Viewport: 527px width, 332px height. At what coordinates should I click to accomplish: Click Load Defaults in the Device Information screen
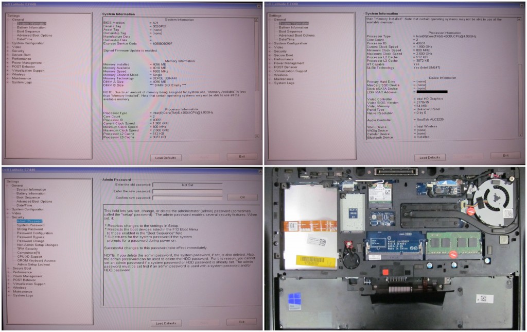coord(430,157)
